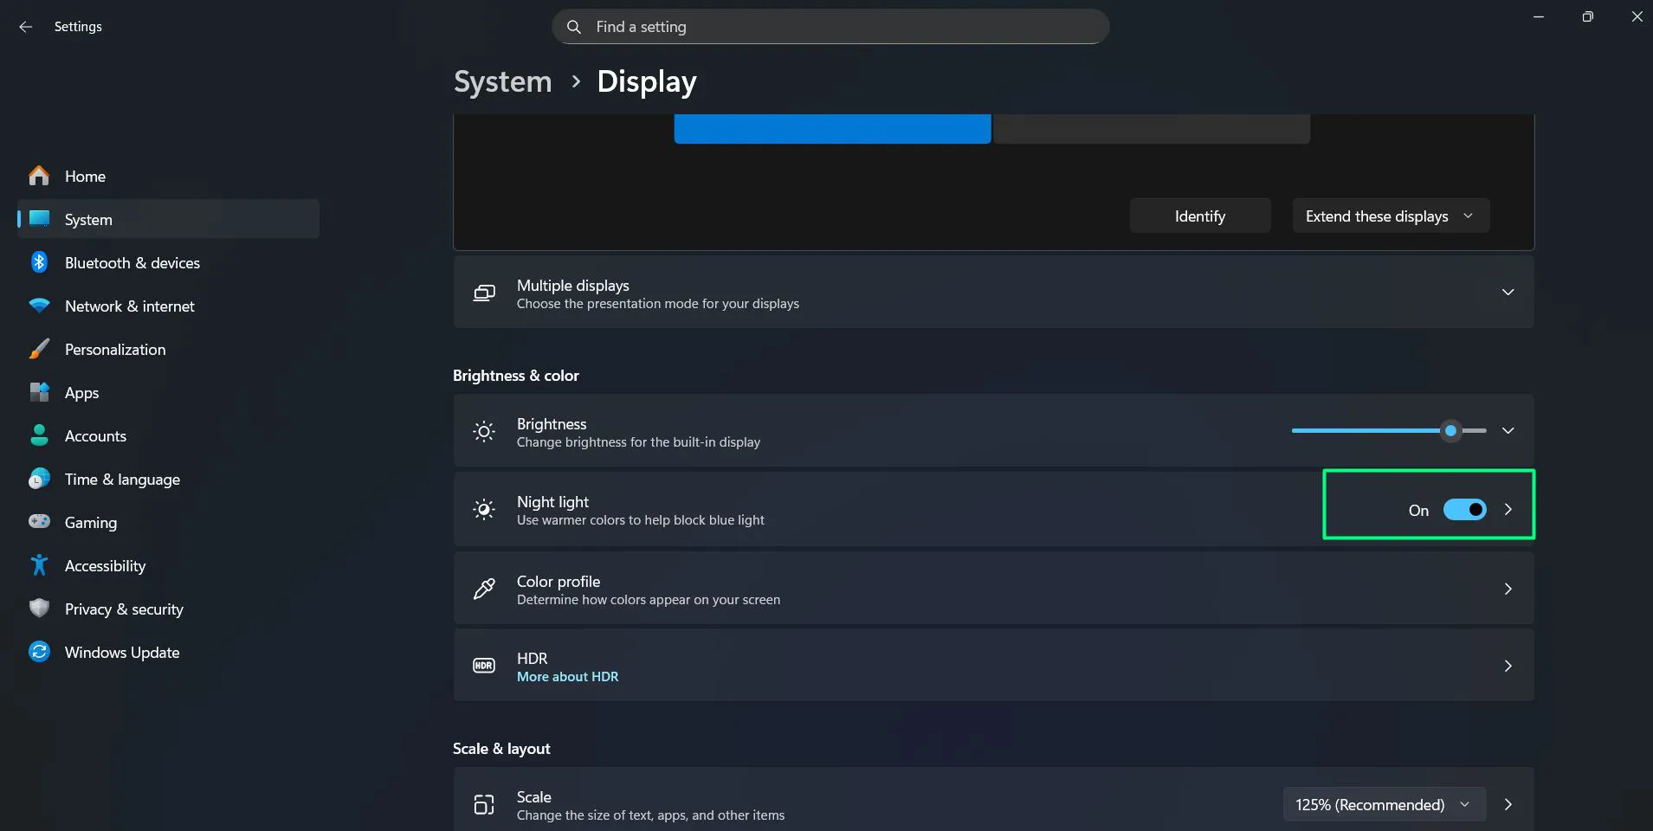Toggle Night light off

point(1465,510)
